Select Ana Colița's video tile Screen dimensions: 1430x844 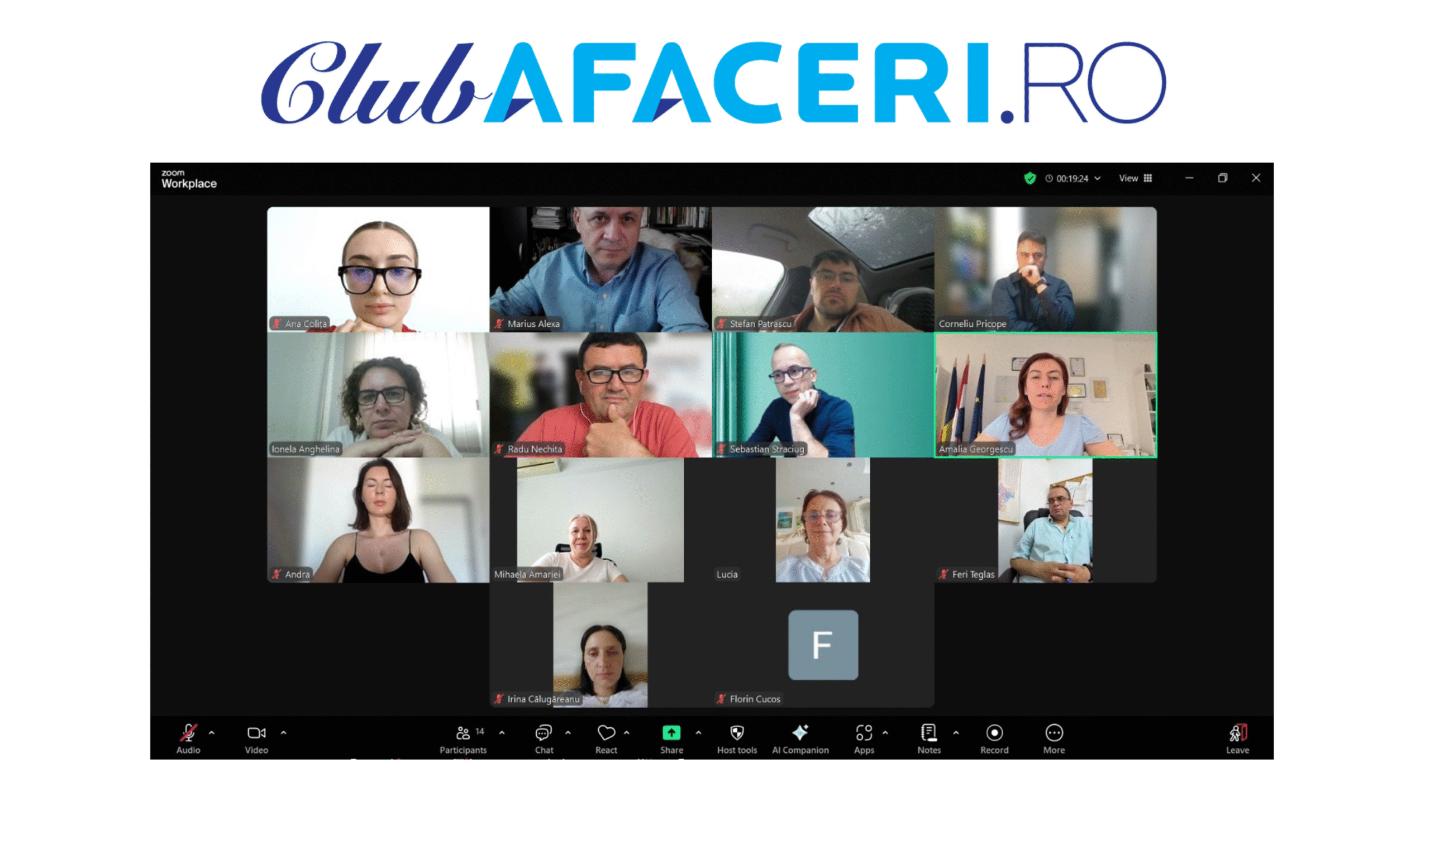point(378,270)
